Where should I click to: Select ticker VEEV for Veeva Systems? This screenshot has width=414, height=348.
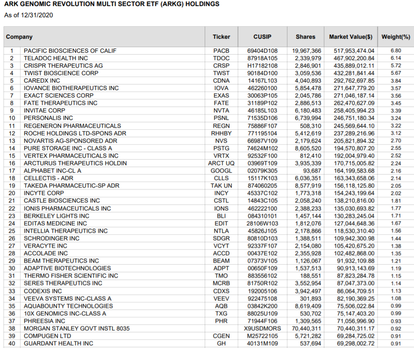point(221,299)
